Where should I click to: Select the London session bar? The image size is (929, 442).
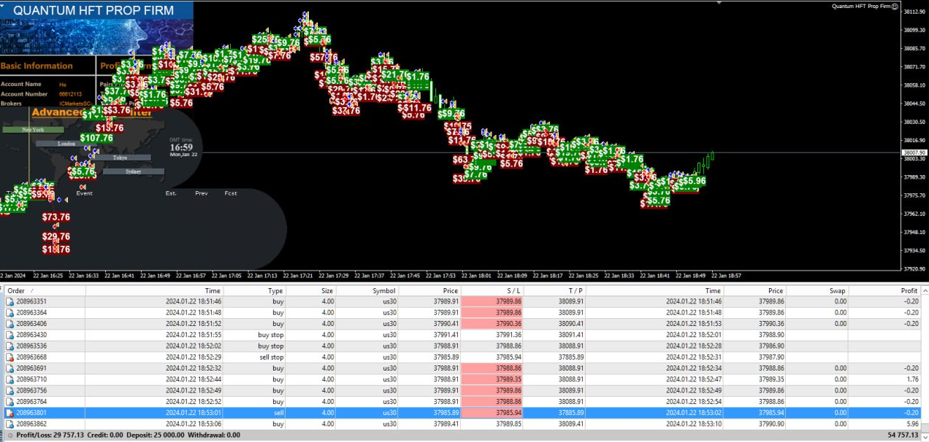66,144
